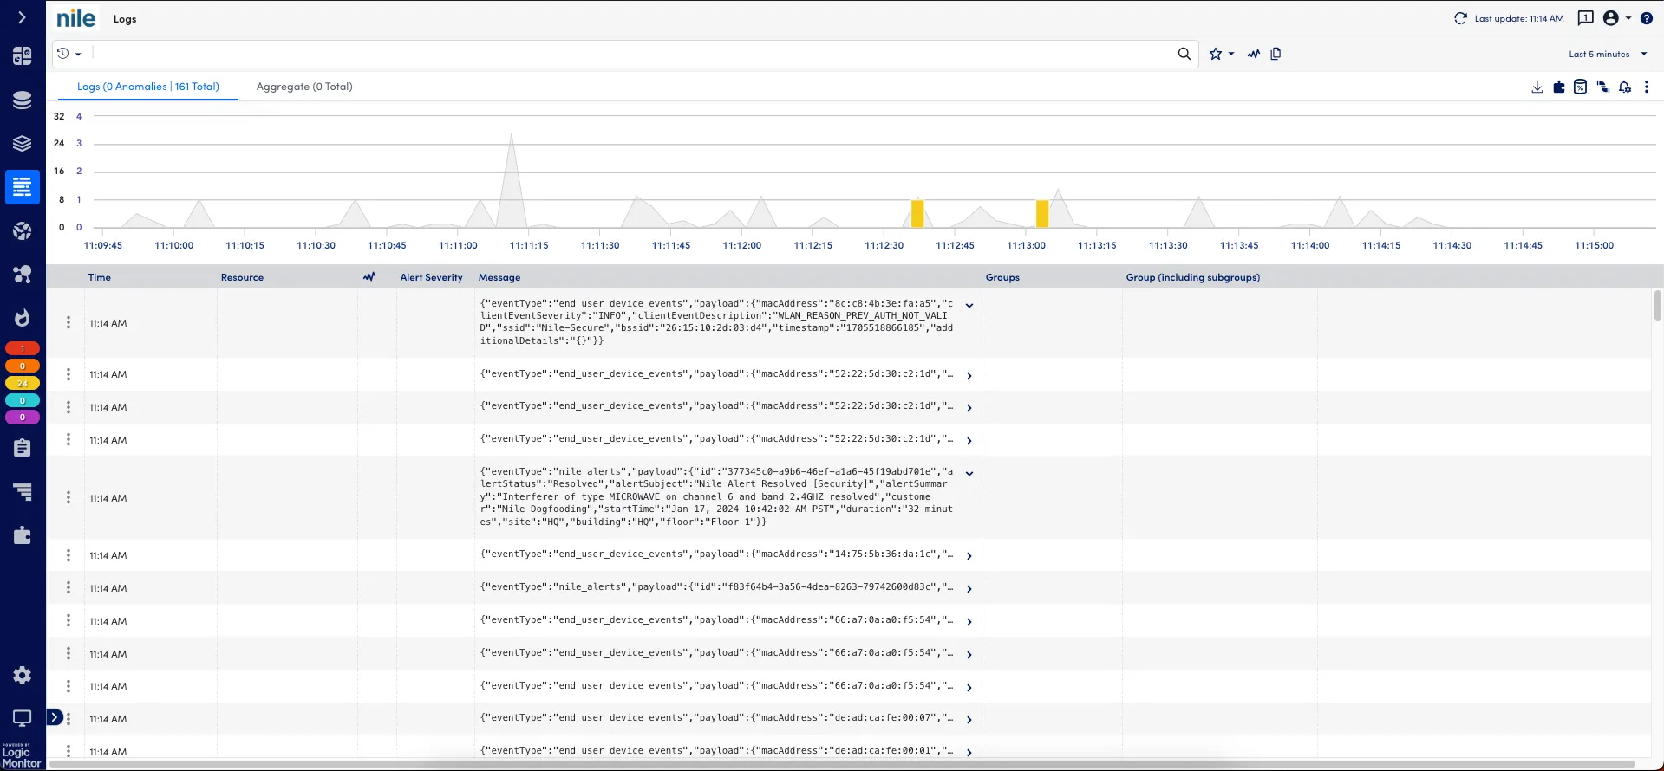The width and height of the screenshot is (1664, 771).
Task: Open the Dashboards icon in the sidebar
Action: [x=23, y=56]
